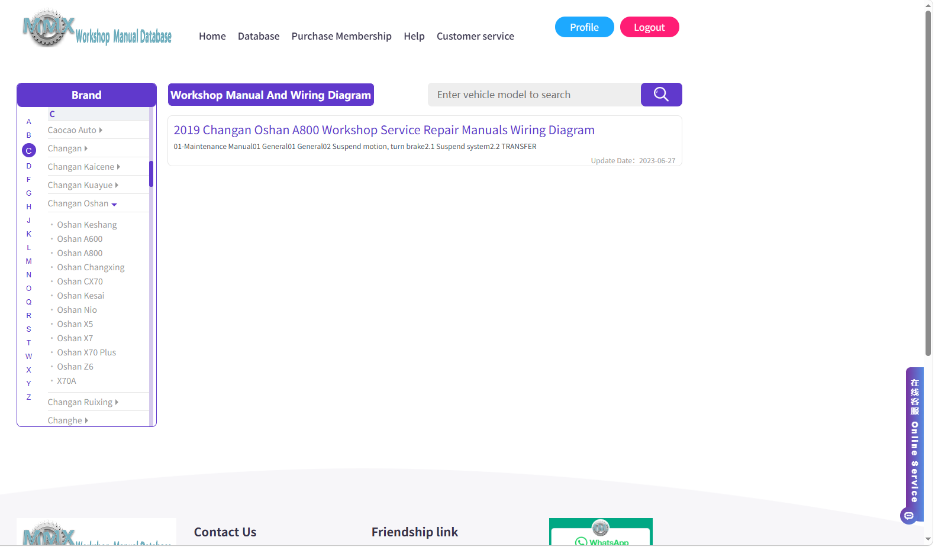Screen dimensions: 935x547
Task: Click the brand list scrollbar thumb
Action: 151,174
